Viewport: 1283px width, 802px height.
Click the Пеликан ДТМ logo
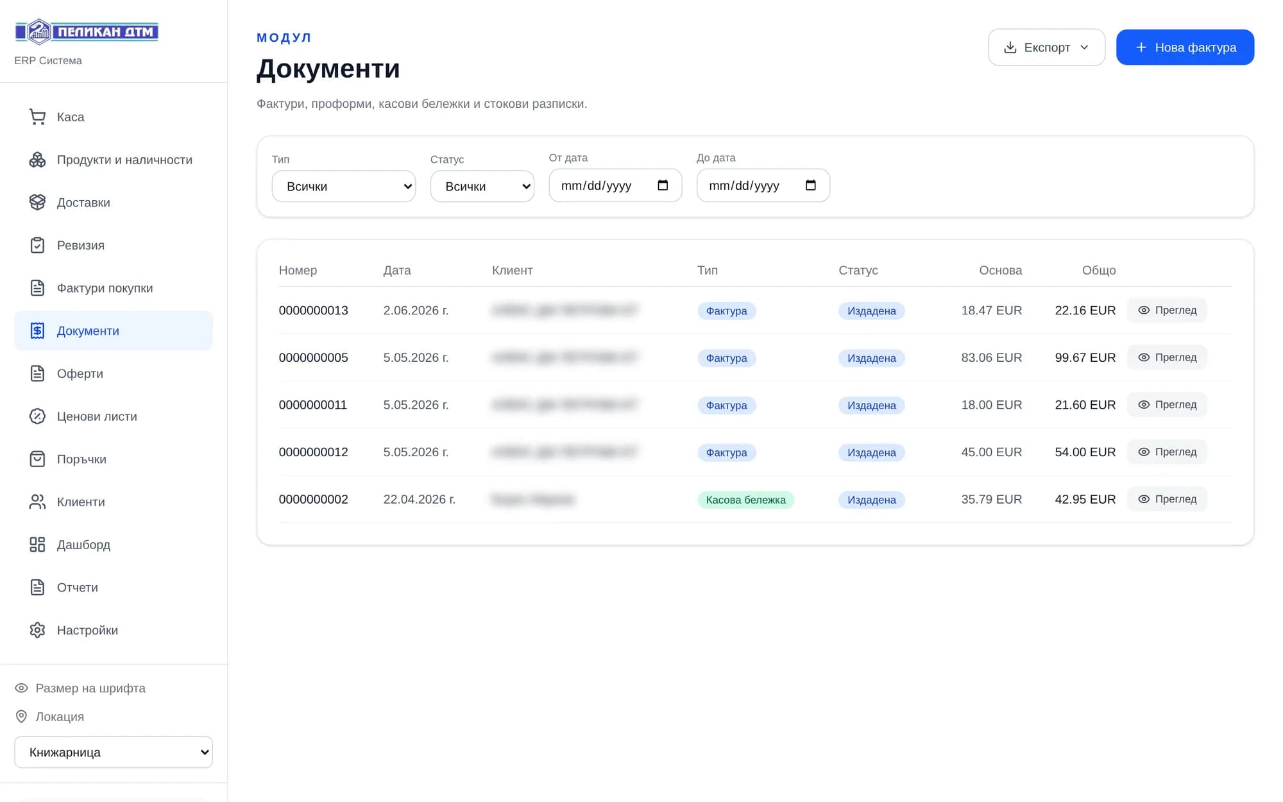87,31
